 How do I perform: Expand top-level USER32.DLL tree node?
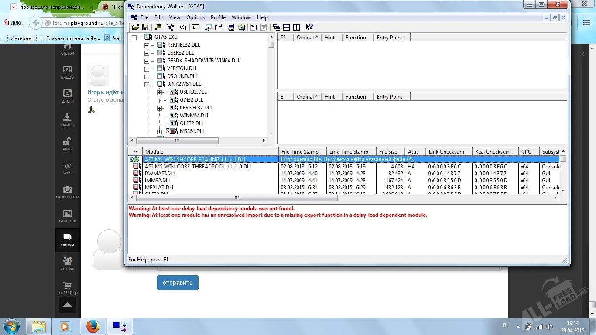point(147,53)
